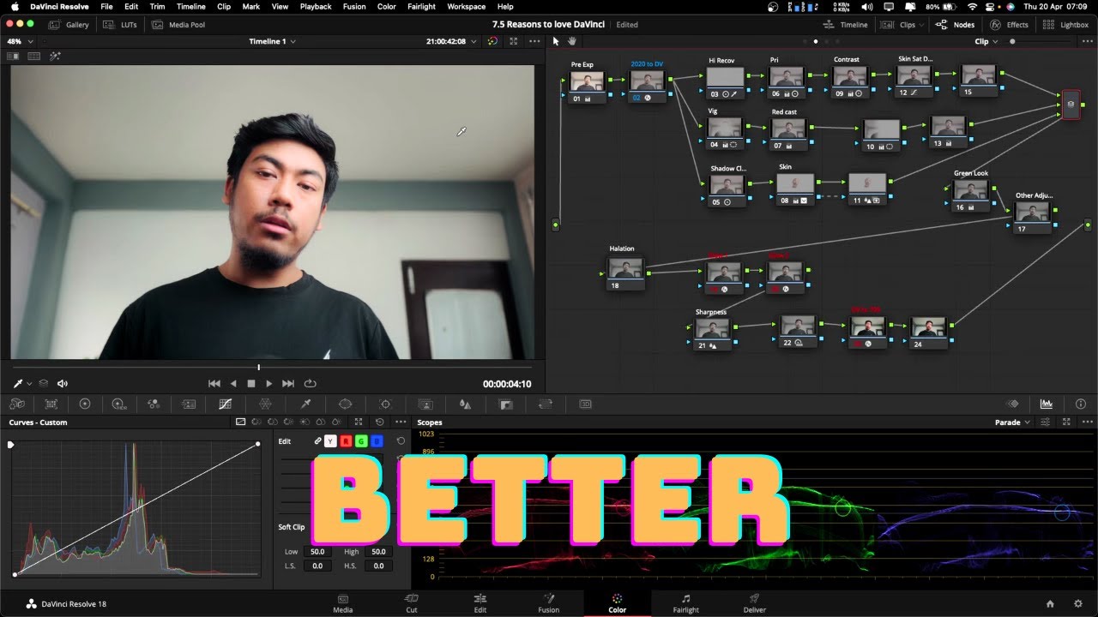Open the Lightbox view
Image resolution: width=1098 pixels, height=617 pixels.
click(1066, 25)
